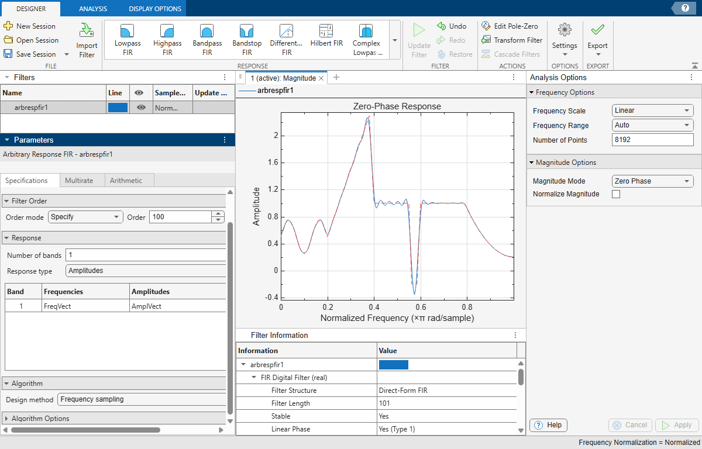Collapse the Magnitude Options section
The image size is (702, 449).
pyautogui.click(x=531, y=163)
